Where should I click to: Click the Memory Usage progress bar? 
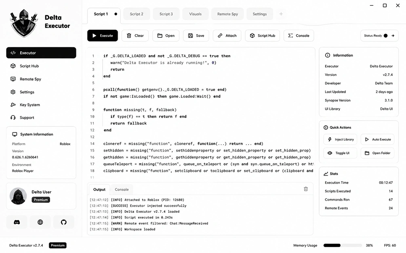pyautogui.click(x=343, y=245)
